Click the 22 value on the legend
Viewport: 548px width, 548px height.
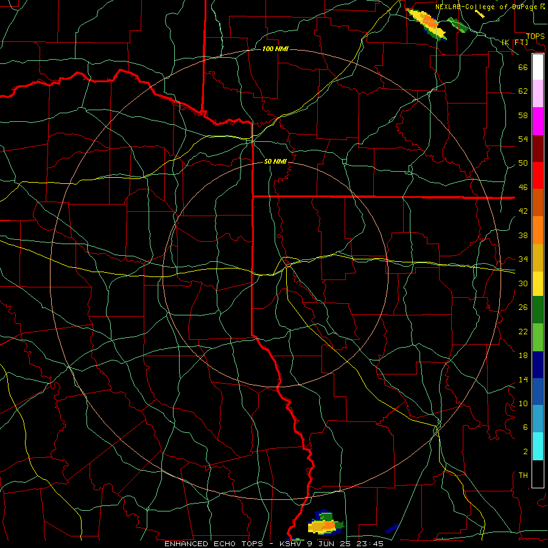click(x=523, y=331)
